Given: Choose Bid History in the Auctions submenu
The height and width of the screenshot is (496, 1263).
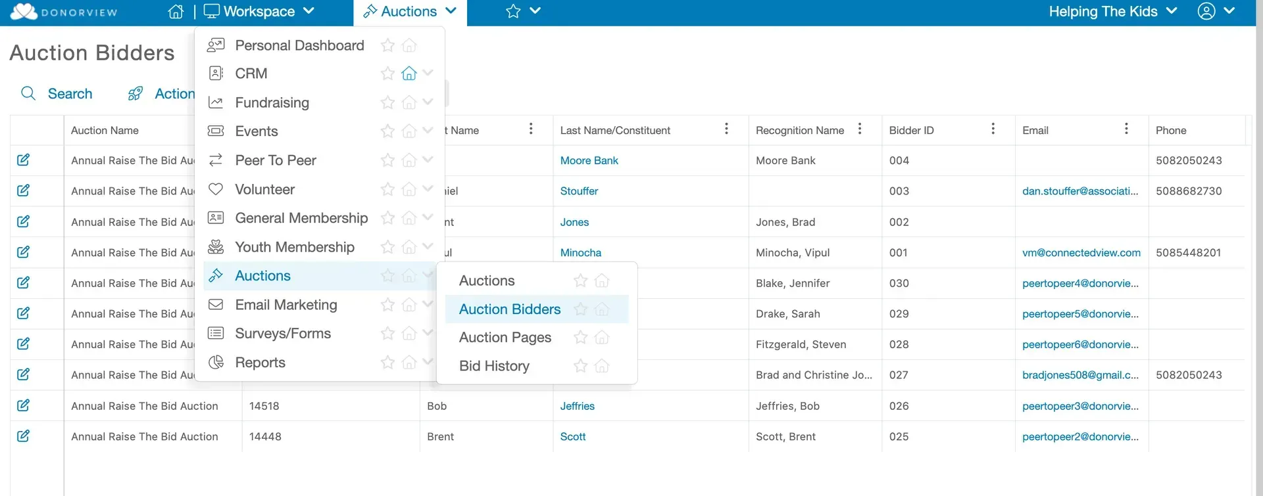Looking at the screenshot, I should pyautogui.click(x=494, y=366).
